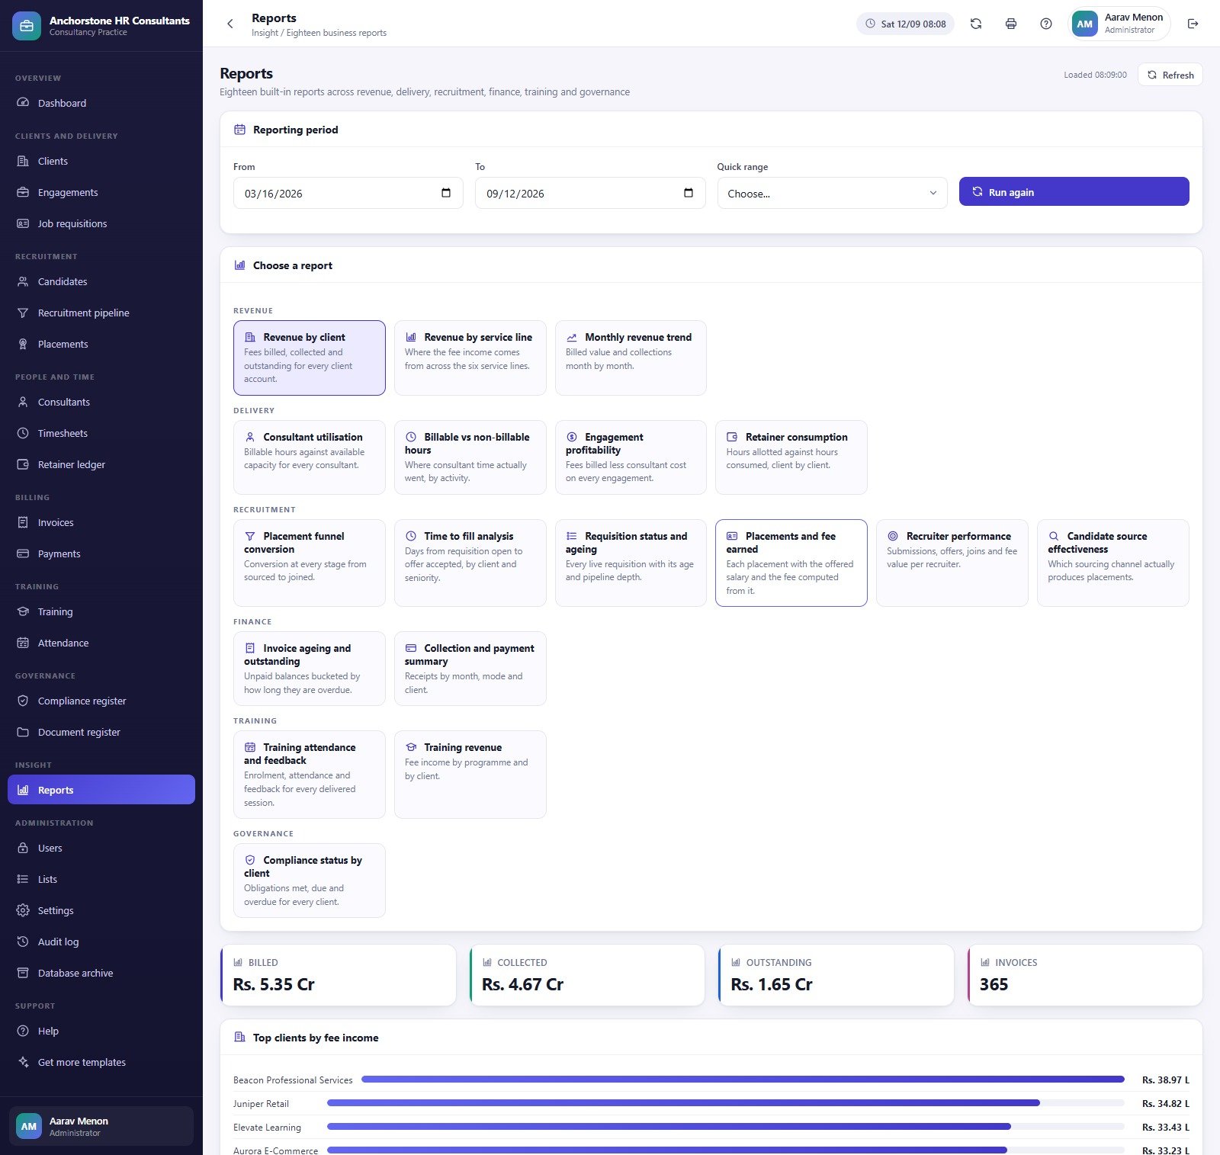Image resolution: width=1220 pixels, height=1155 pixels.
Task: Click the Audit log history icon
Action: click(23, 942)
